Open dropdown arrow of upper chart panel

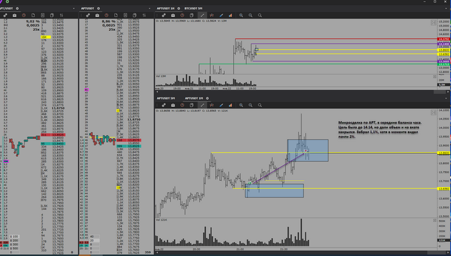[446, 8]
